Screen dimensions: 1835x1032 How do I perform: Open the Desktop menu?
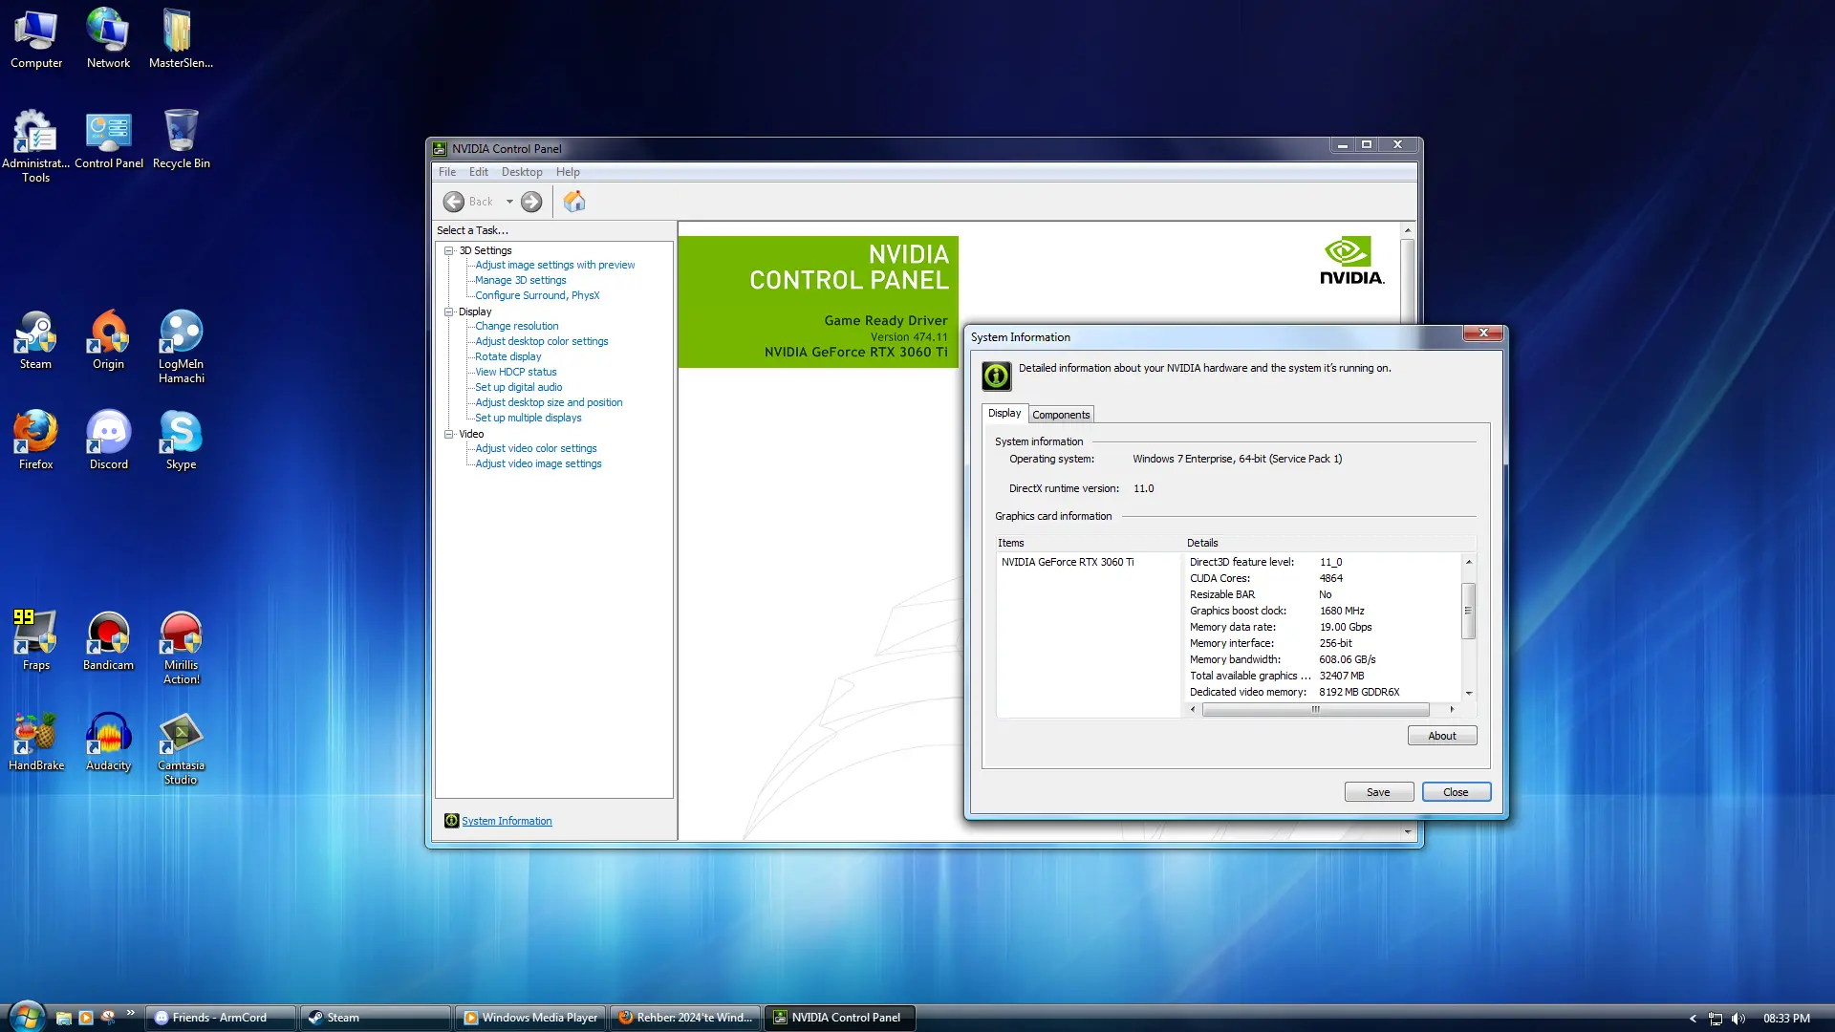[x=522, y=172]
